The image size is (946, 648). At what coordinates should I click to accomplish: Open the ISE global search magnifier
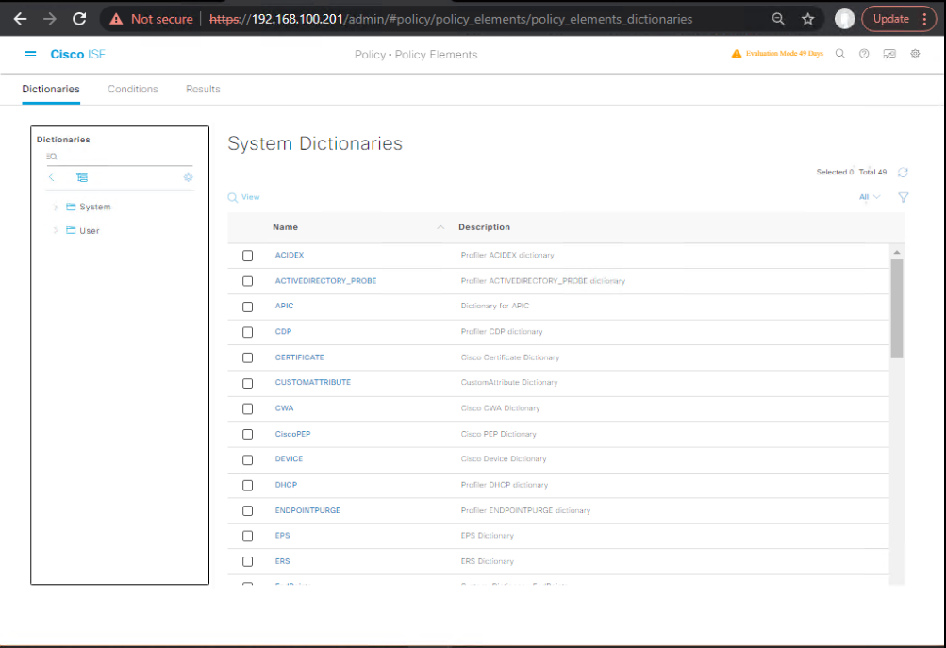(839, 54)
